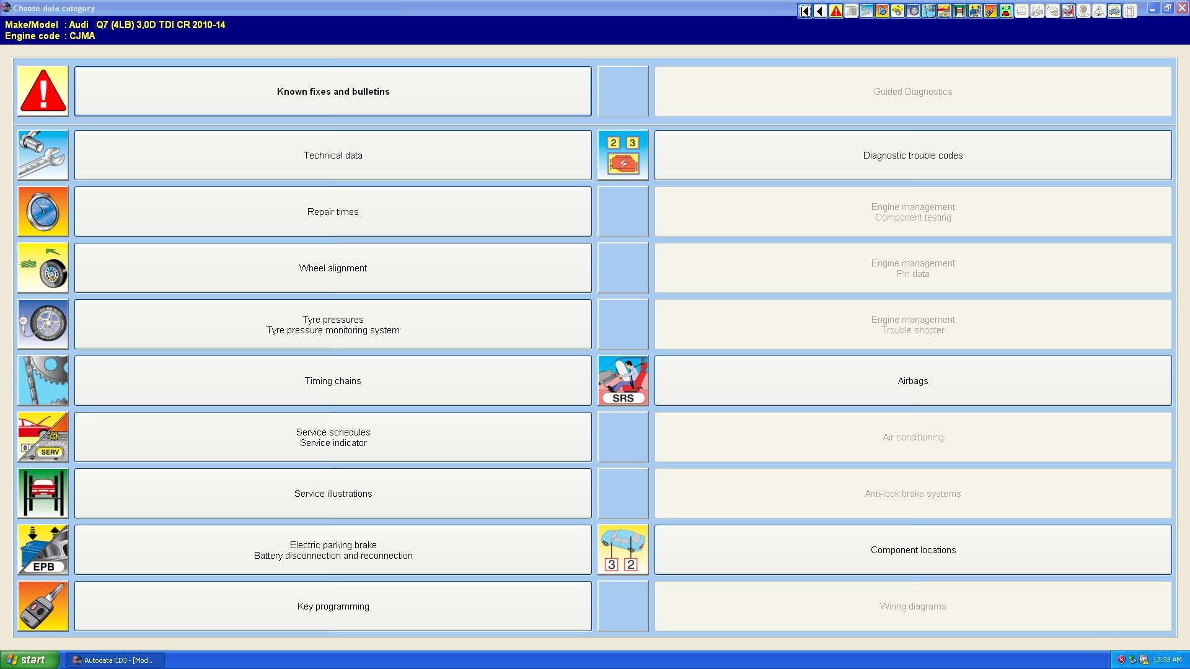Select the Wheel alignment category
Viewport: 1190px width, 669px height.
click(x=333, y=268)
